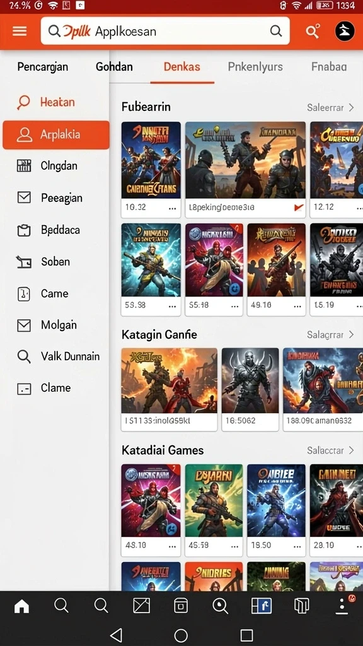This screenshot has height=646, width=363.
Task: Click the Molgan envelope icon
Action: pyautogui.click(x=24, y=326)
